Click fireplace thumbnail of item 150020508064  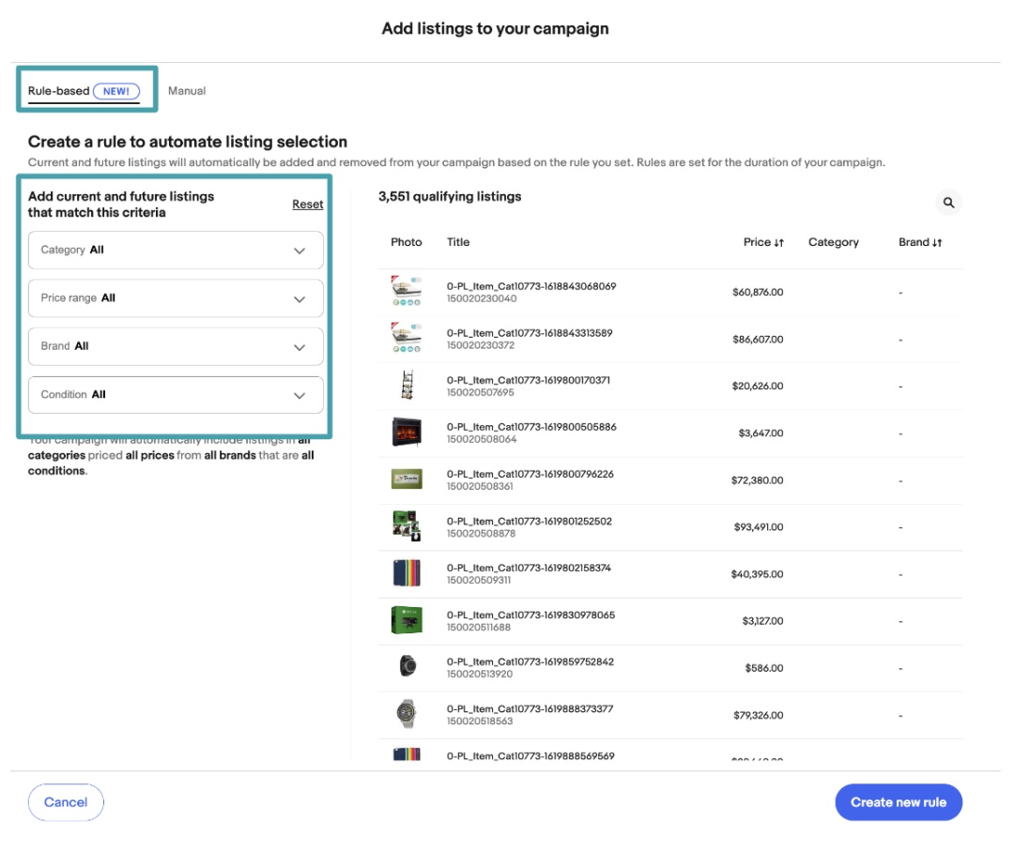click(407, 433)
